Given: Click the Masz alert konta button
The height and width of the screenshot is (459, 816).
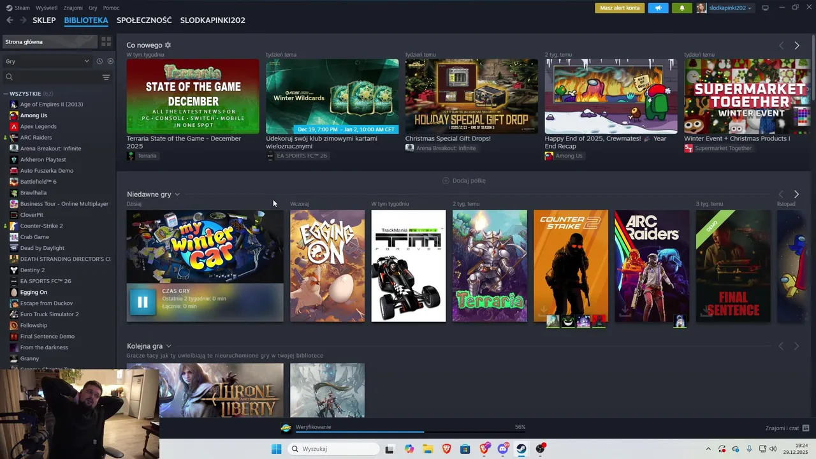Looking at the screenshot, I should pyautogui.click(x=620, y=8).
